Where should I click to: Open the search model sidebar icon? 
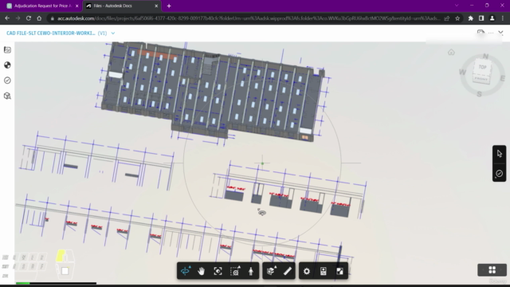[7, 96]
